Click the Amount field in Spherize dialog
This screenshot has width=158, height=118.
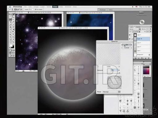(x=114, y=70)
